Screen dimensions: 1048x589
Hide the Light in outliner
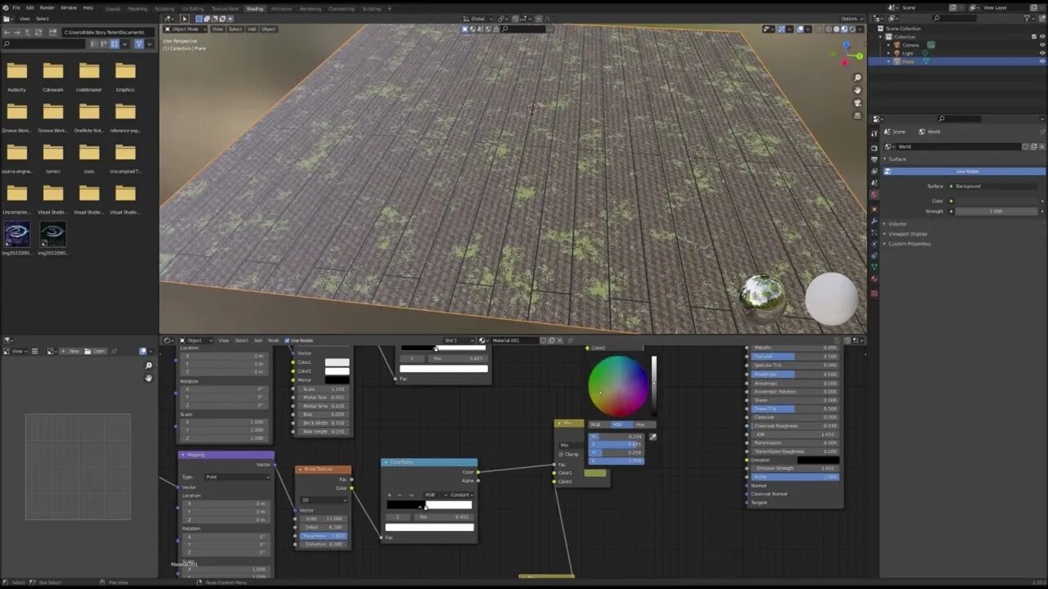(1042, 53)
